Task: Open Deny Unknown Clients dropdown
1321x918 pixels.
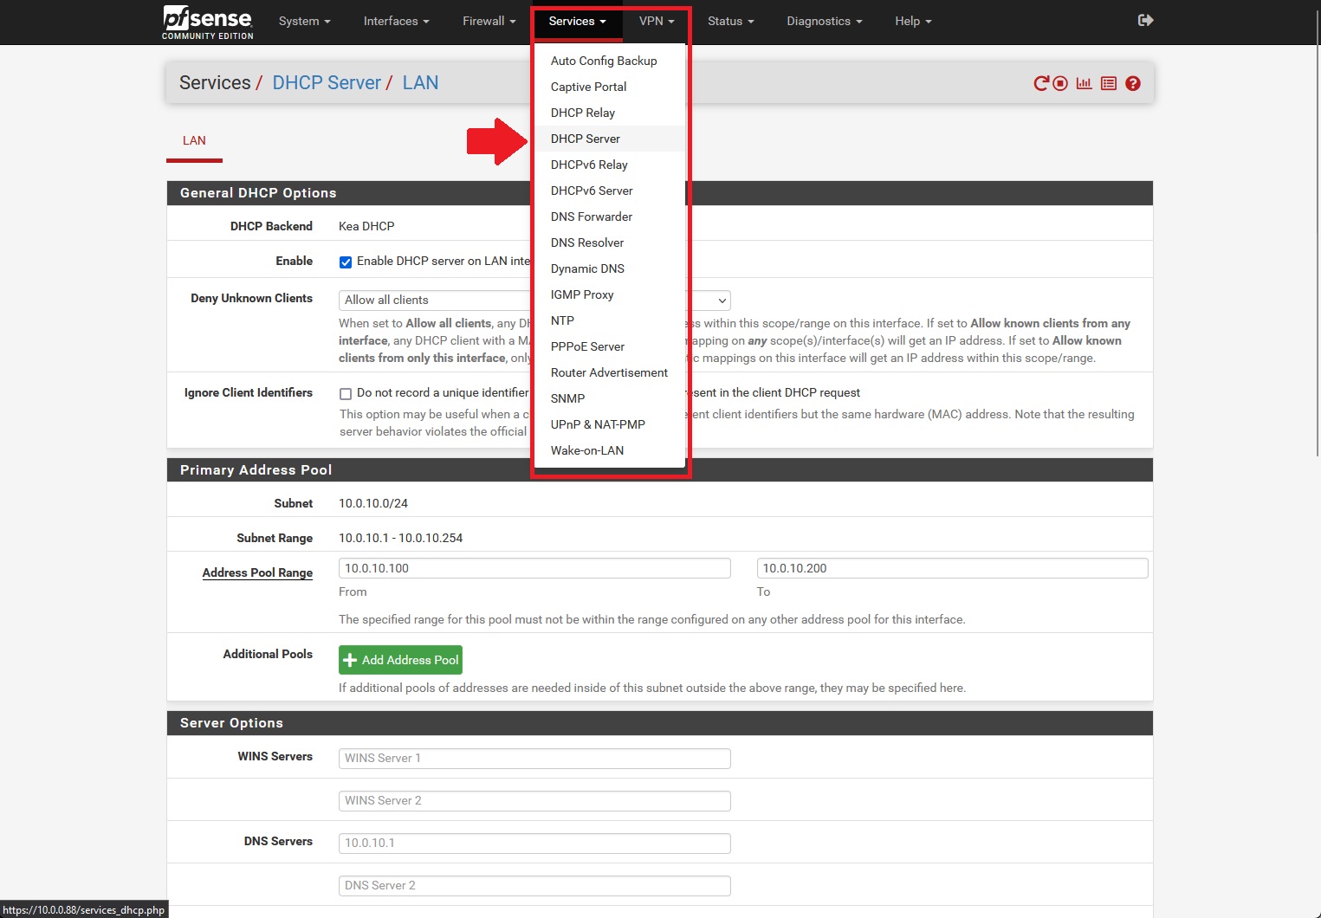Action: tap(534, 300)
